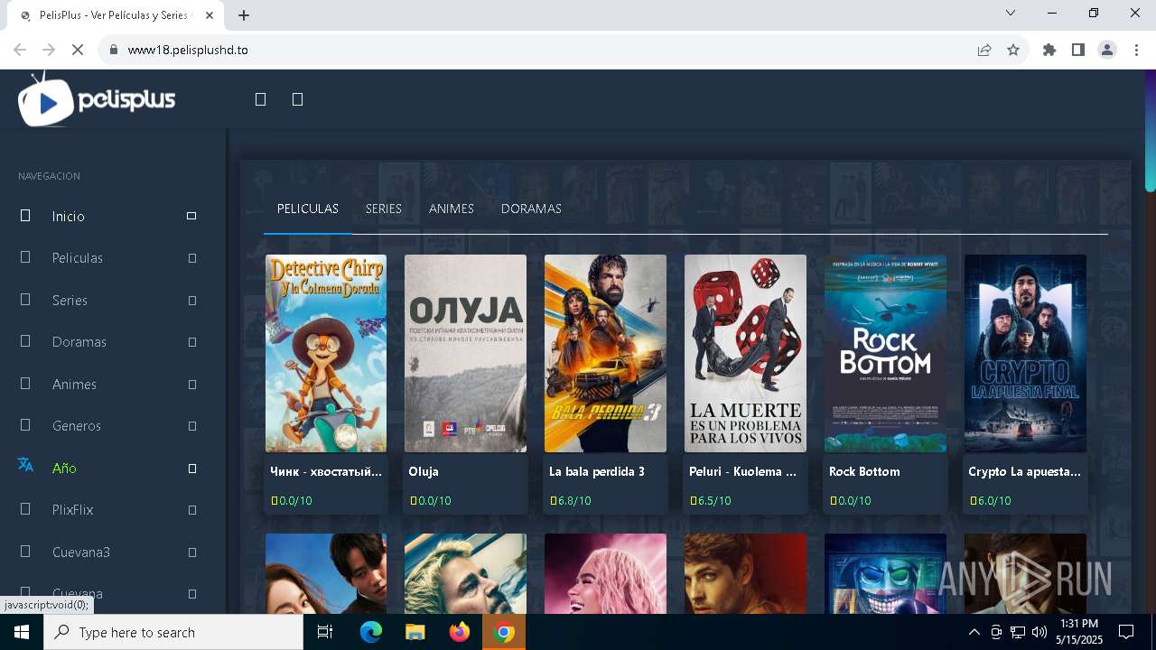1156x650 pixels.
Task: Expand the Cuevana3 submenu arrow
Action: coord(191,552)
